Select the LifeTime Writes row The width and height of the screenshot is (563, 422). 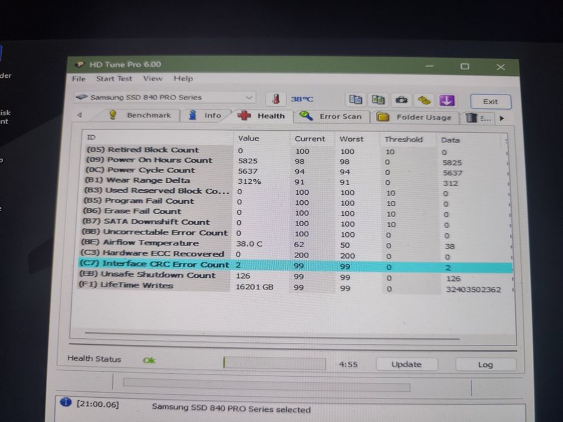pos(294,287)
